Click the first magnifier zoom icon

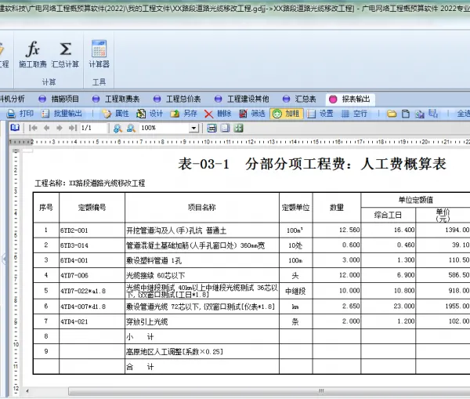click(117, 129)
